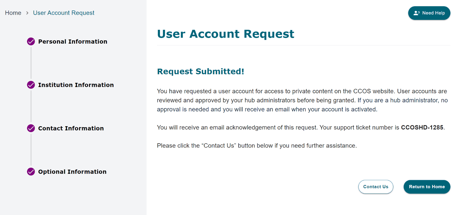The image size is (455, 215).
Task: Click the Institution Information checkmark icon
Action: point(31,85)
